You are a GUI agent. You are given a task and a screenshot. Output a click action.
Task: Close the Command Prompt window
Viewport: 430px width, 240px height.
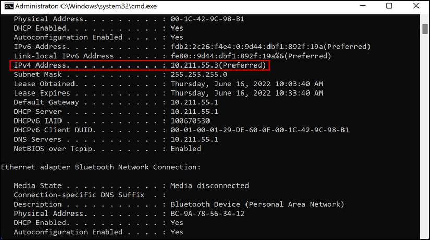(415, 6)
